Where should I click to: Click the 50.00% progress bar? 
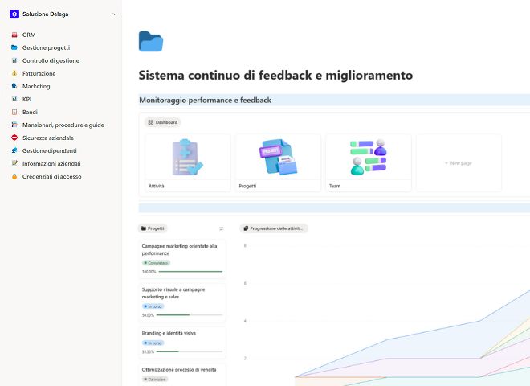[x=190, y=315]
